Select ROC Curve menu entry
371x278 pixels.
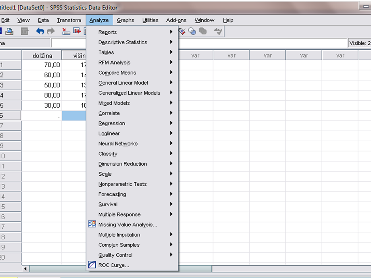click(x=113, y=265)
